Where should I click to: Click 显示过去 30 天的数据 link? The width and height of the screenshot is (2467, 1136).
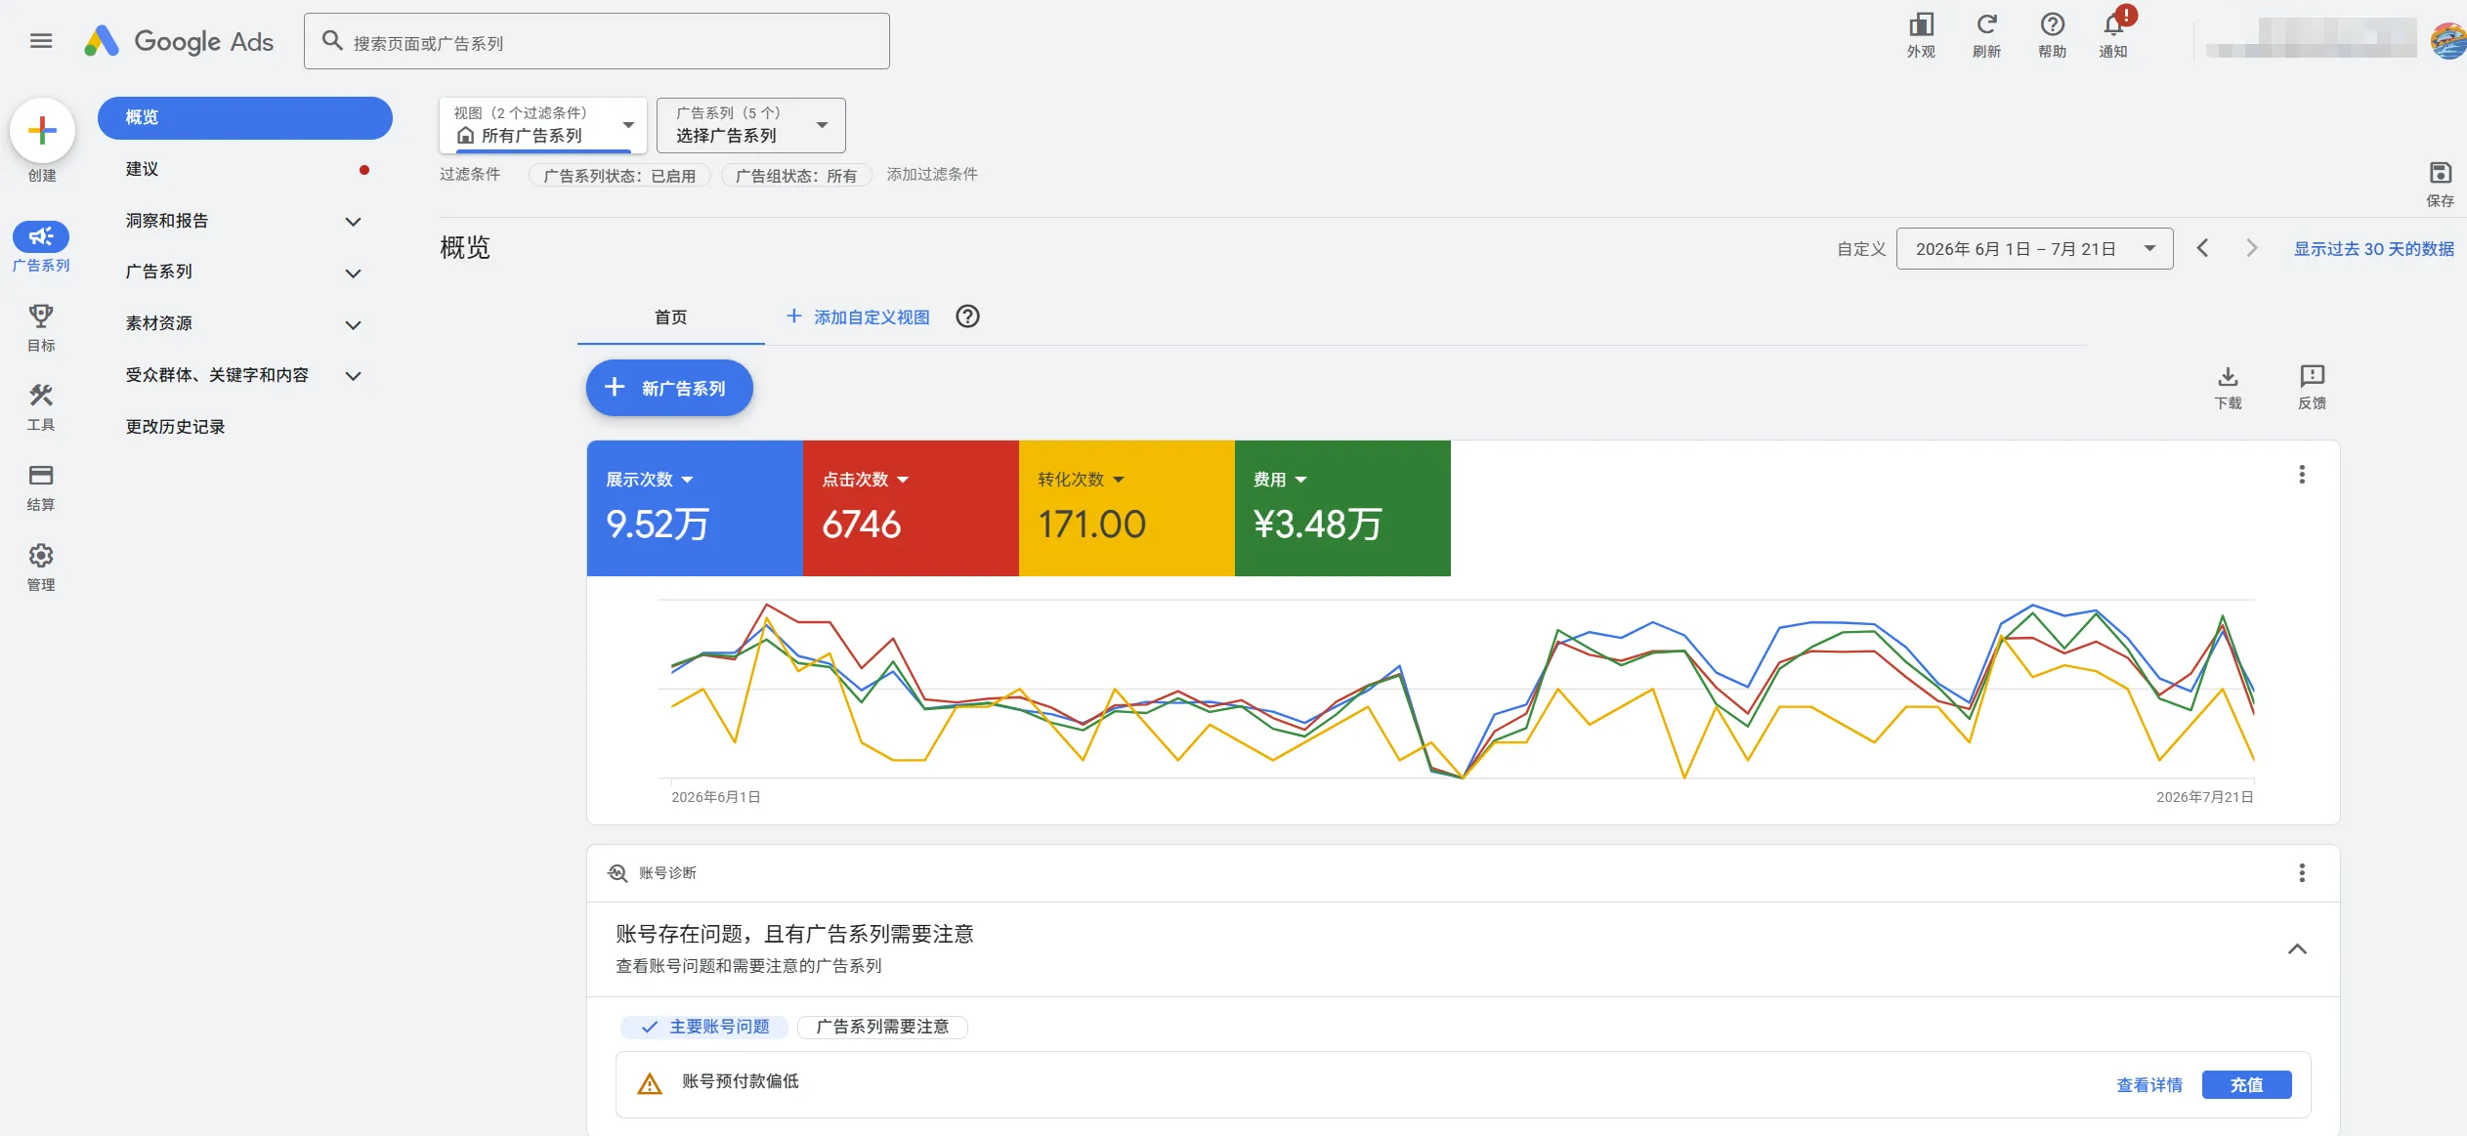point(2374,249)
